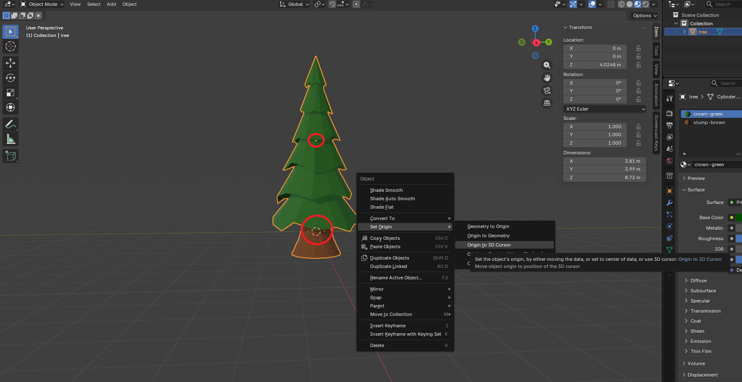Click the zoom magnifier viewport icon
The width and height of the screenshot is (742, 382).
coord(547,65)
